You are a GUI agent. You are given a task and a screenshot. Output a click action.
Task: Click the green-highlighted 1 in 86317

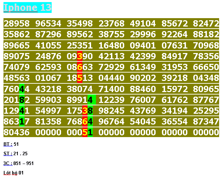point(22,121)
